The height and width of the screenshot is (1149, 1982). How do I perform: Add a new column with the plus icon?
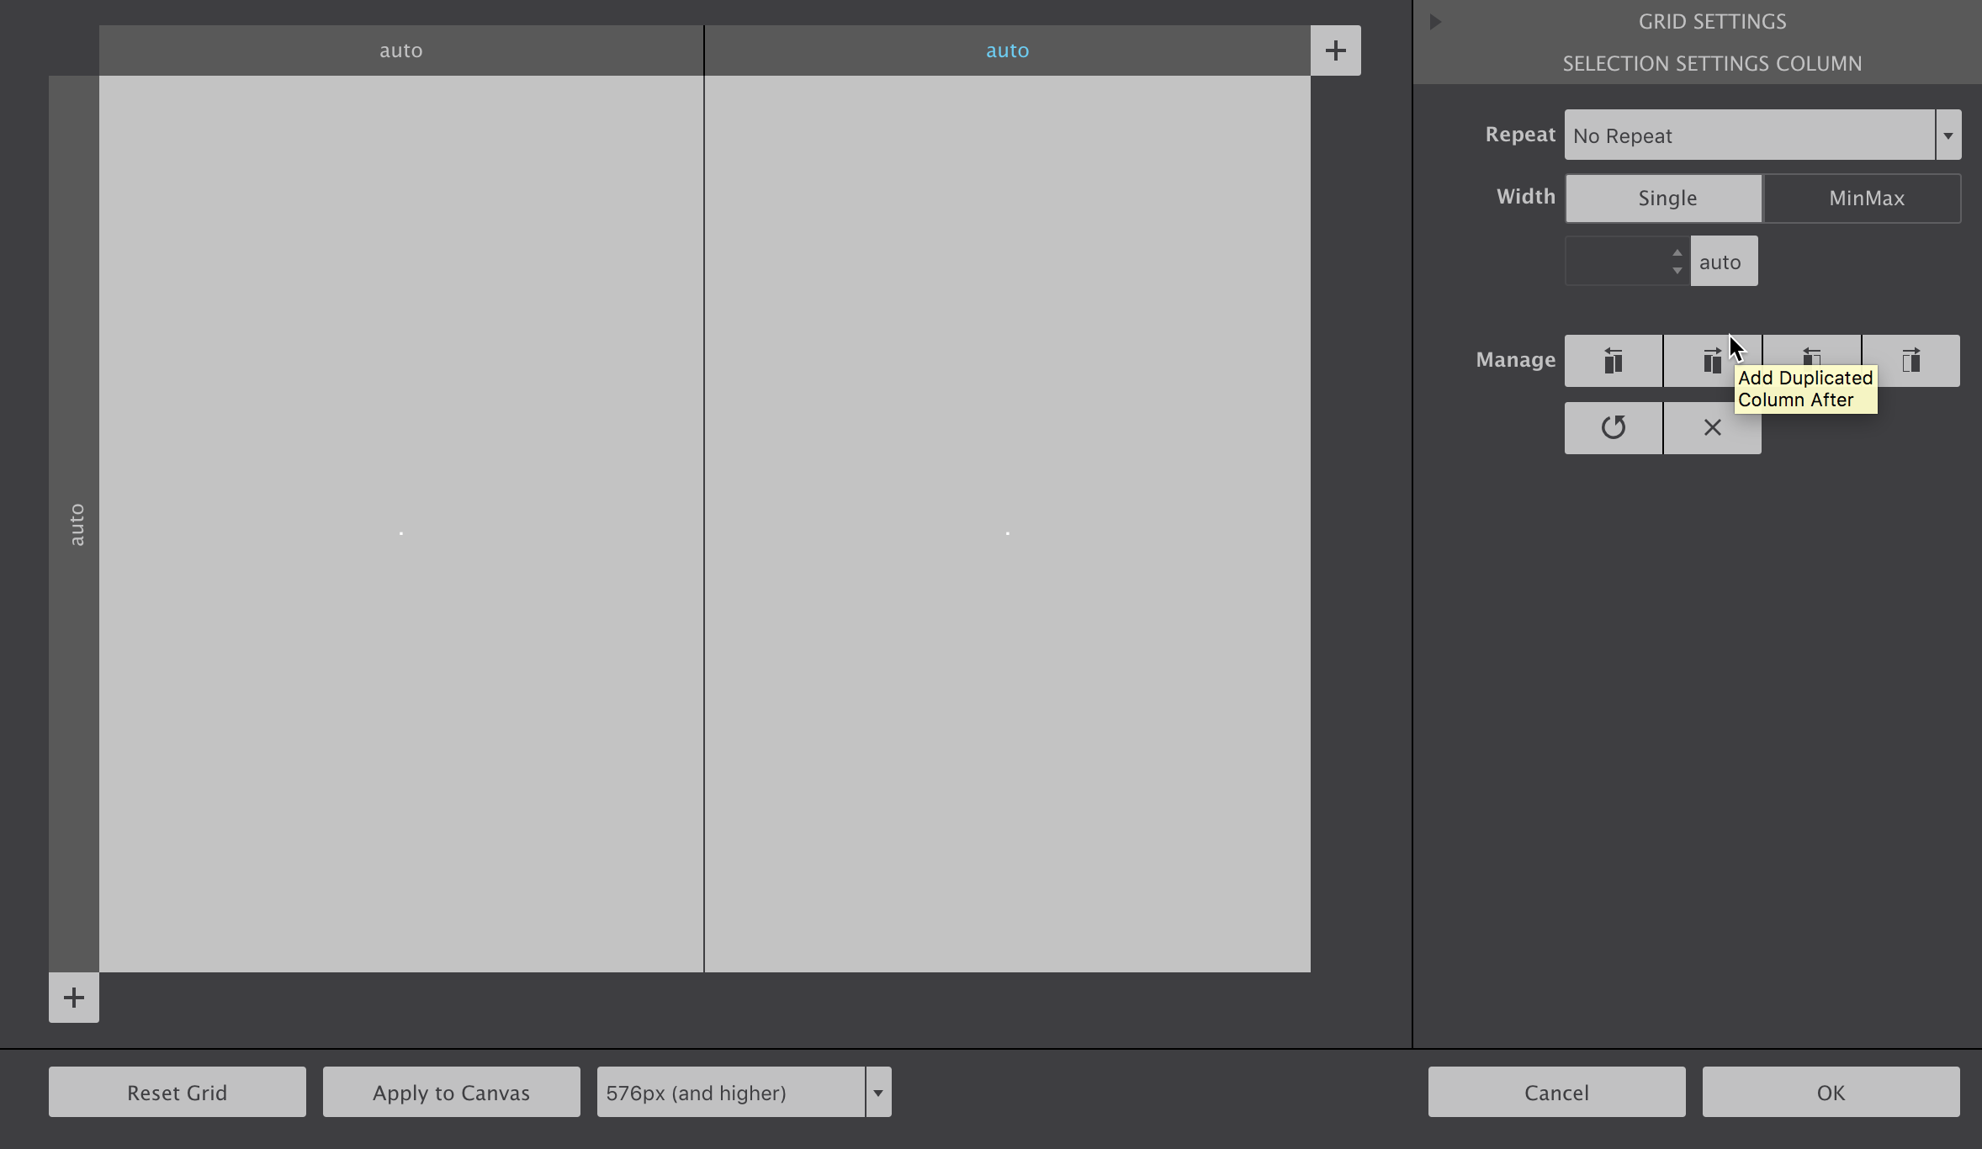coord(1335,50)
